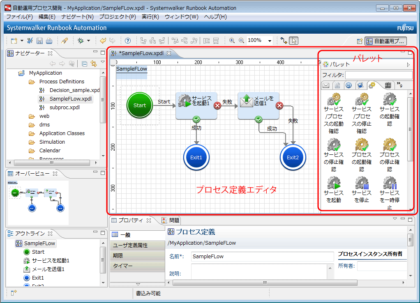
Task: Select the arrow connection tool
Action: pyautogui.click(x=284, y=41)
